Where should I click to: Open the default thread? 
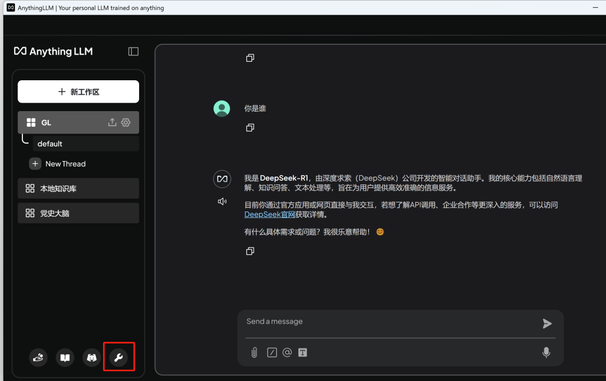coord(86,144)
